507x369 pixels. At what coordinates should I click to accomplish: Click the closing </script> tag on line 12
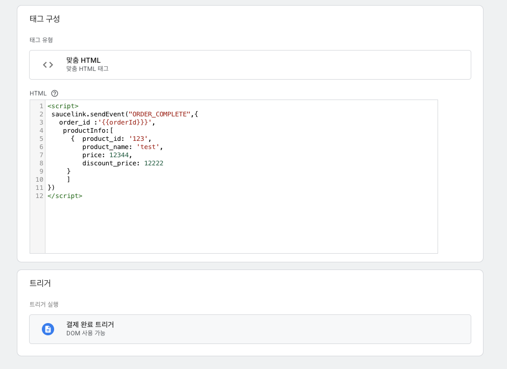tap(65, 196)
